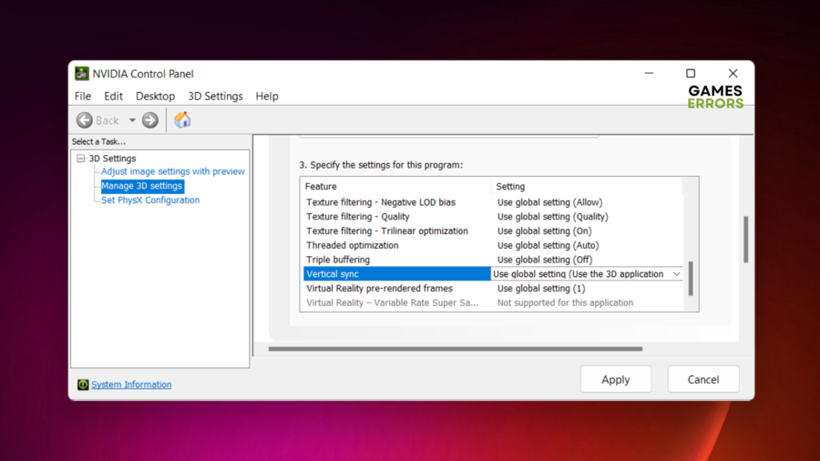820x461 pixels.
Task: Click the Feature column header
Action: click(321, 187)
